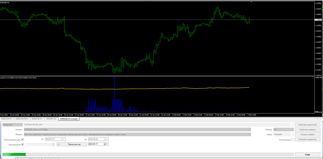Click the EURUSD,H1 chart title label

point(5,2)
